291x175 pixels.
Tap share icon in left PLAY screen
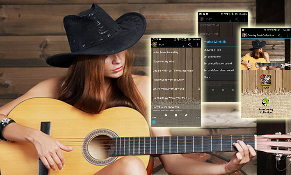click(x=189, y=44)
